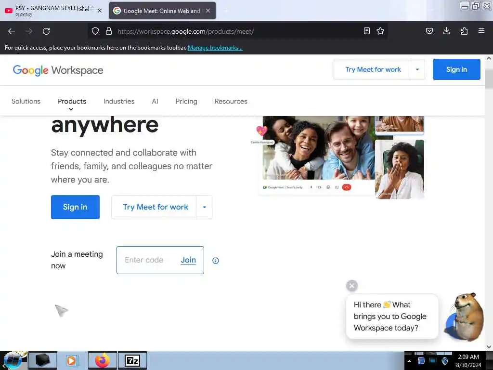Click the hero Sign in button
This screenshot has height=370, width=493.
tap(75, 207)
